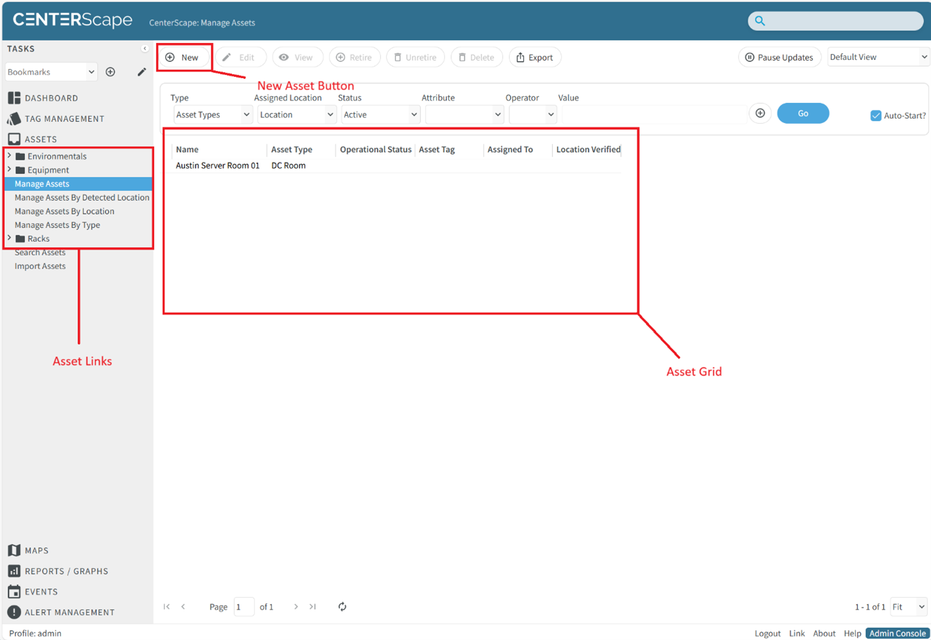This screenshot has width=931, height=640.
Task: Open Alert Management from sidebar
Action: pyautogui.click(x=69, y=613)
